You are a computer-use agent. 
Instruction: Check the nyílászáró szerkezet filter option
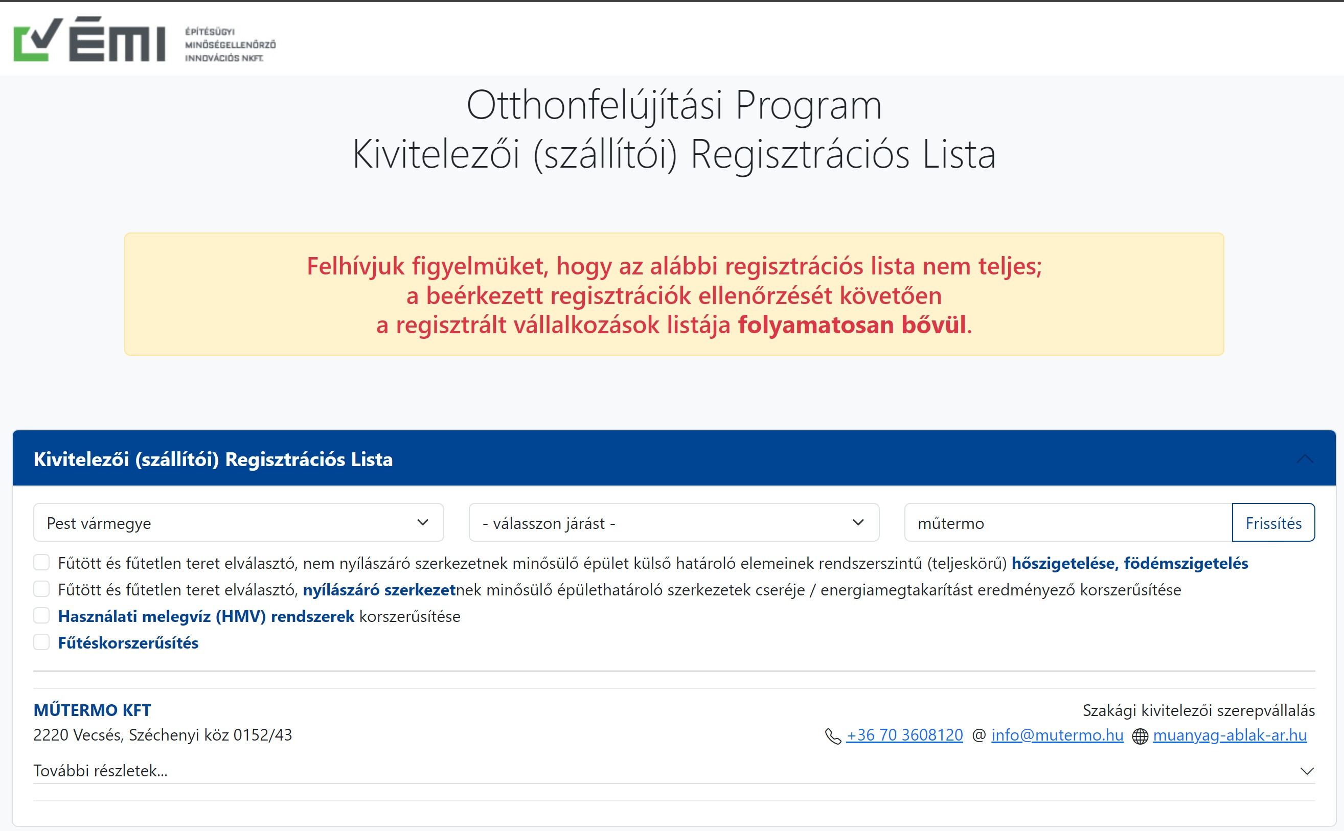click(x=41, y=589)
